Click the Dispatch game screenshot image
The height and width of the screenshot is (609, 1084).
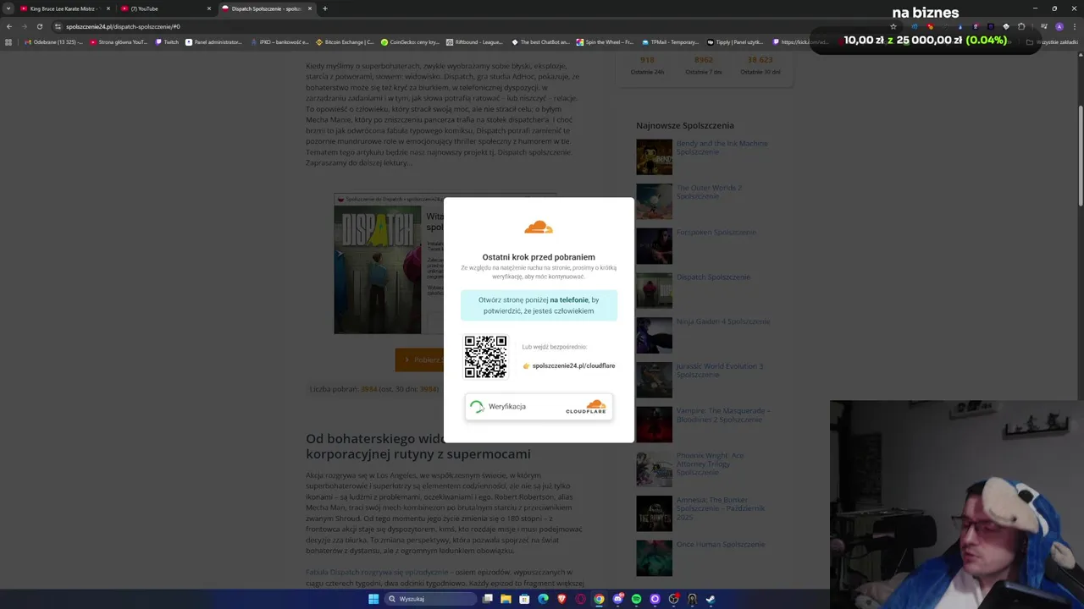[377, 269]
